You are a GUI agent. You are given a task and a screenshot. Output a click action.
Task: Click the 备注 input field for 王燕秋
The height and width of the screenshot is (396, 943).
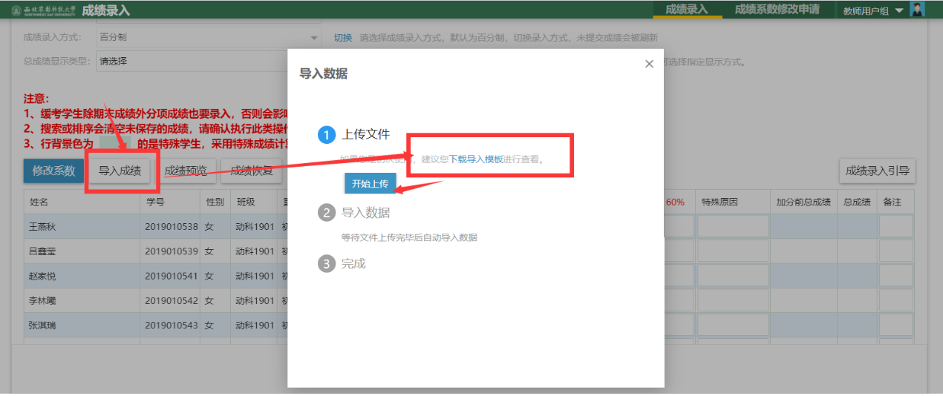[x=895, y=226]
